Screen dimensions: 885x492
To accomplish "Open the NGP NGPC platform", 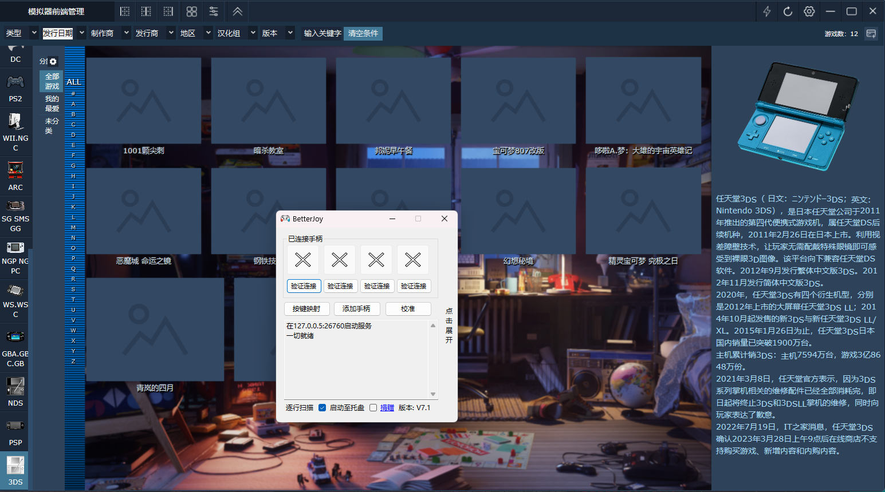I will click(15, 257).
